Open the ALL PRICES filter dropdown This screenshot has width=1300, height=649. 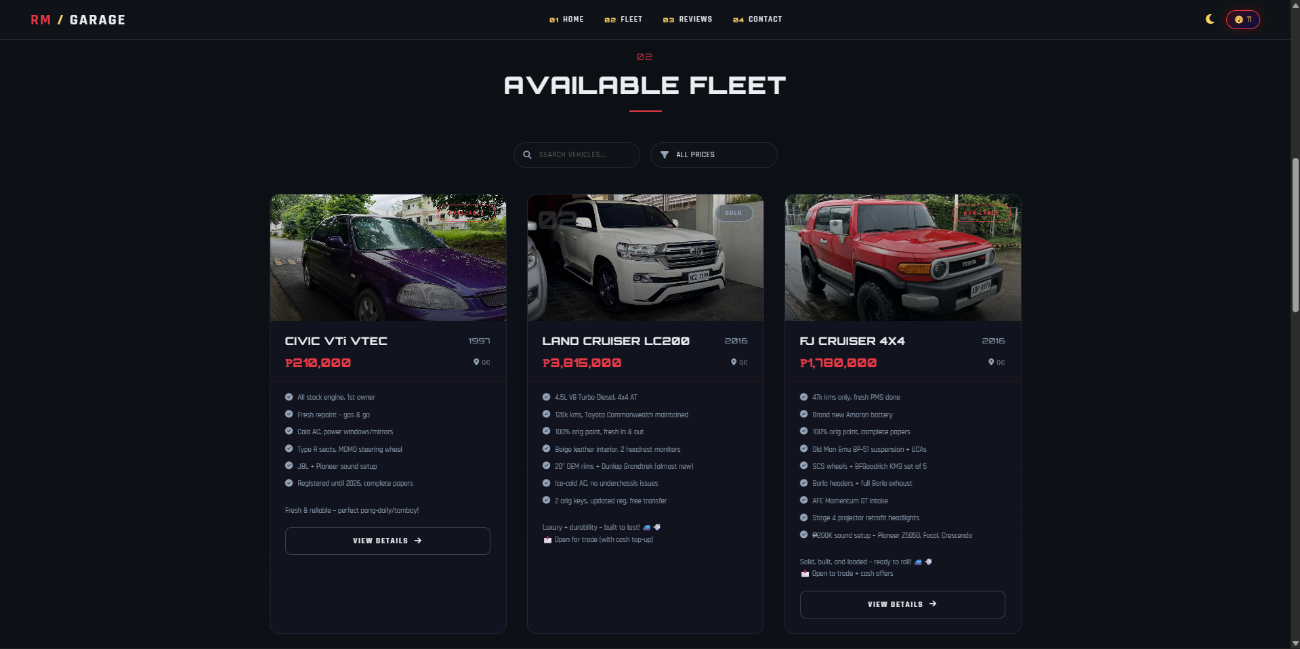[713, 154]
